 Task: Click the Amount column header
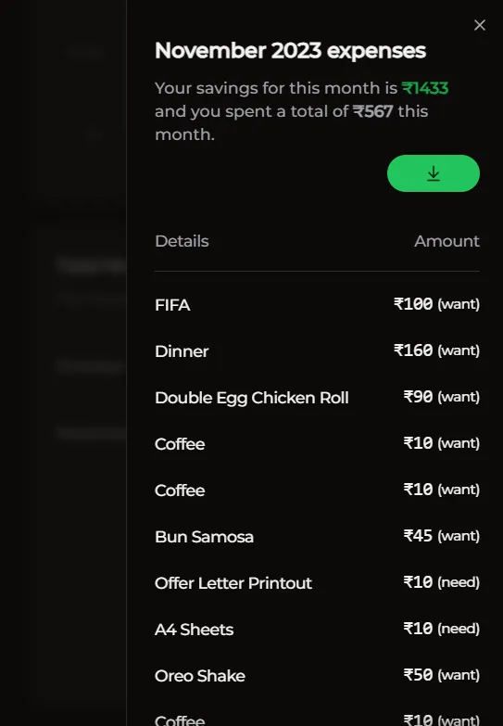pyautogui.click(x=446, y=241)
